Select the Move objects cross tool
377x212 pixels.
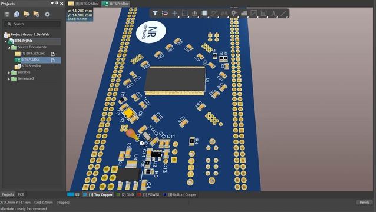[175, 13]
